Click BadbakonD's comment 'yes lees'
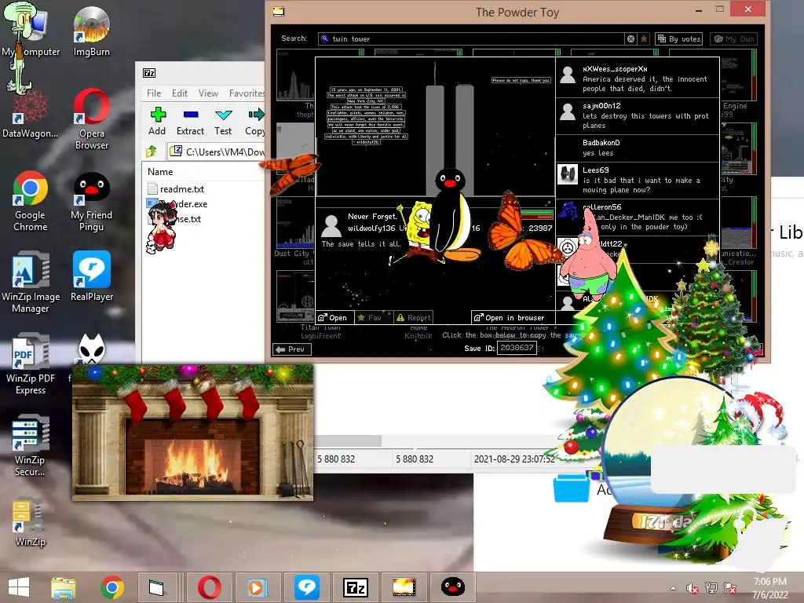The image size is (804, 603). (x=638, y=148)
